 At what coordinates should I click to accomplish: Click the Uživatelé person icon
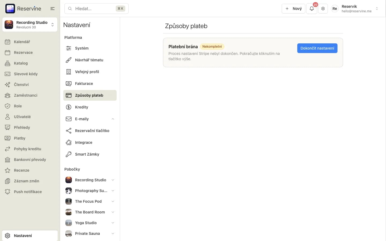coord(8,117)
